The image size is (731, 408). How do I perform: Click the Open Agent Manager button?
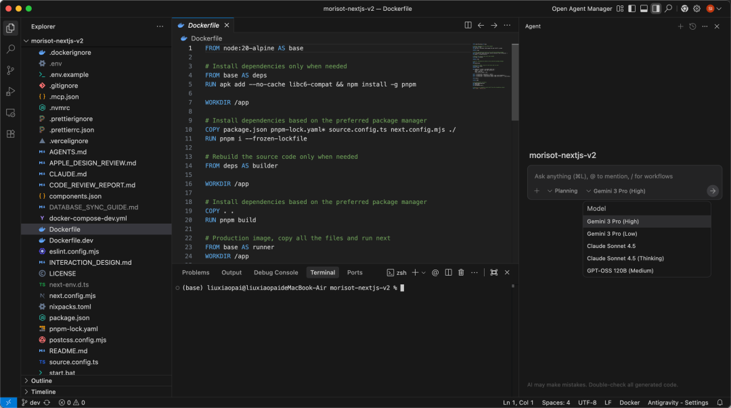coord(581,9)
